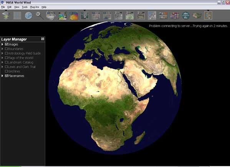This screenshot has width=230, height=167.
Task: Click the latitude/longitude grid toolbar icon
Action: [17, 15]
